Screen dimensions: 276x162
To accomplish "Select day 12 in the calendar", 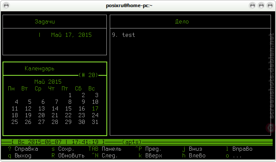I will [28, 108].
